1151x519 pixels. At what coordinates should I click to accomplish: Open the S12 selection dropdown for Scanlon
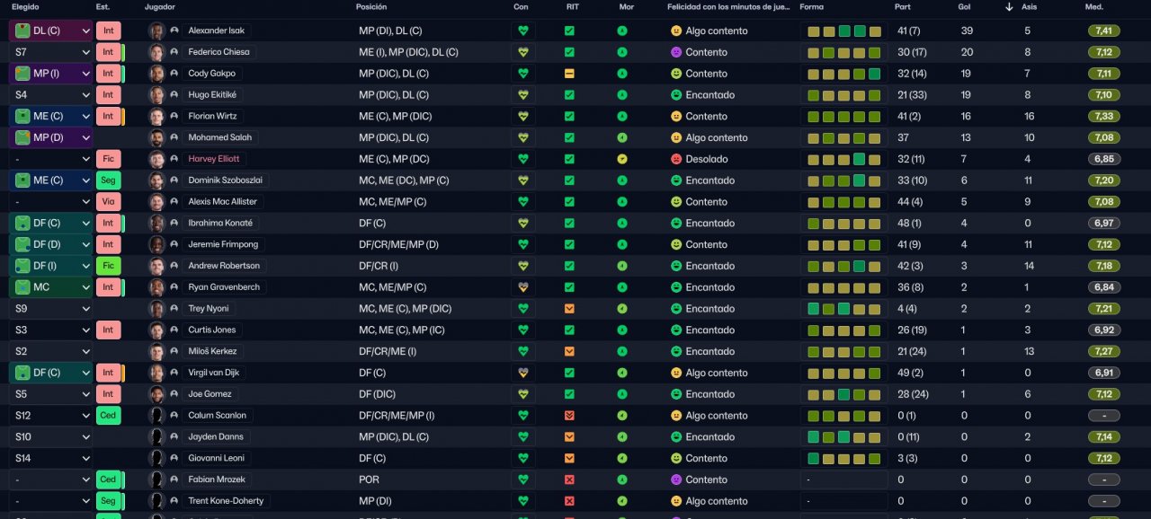tap(51, 416)
